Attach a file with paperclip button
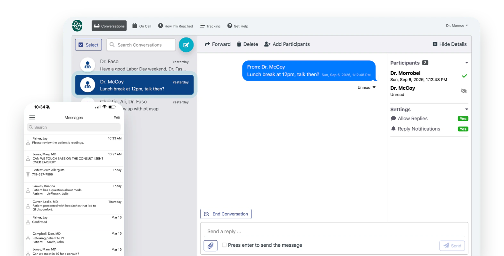504x256 pixels. click(211, 245)
